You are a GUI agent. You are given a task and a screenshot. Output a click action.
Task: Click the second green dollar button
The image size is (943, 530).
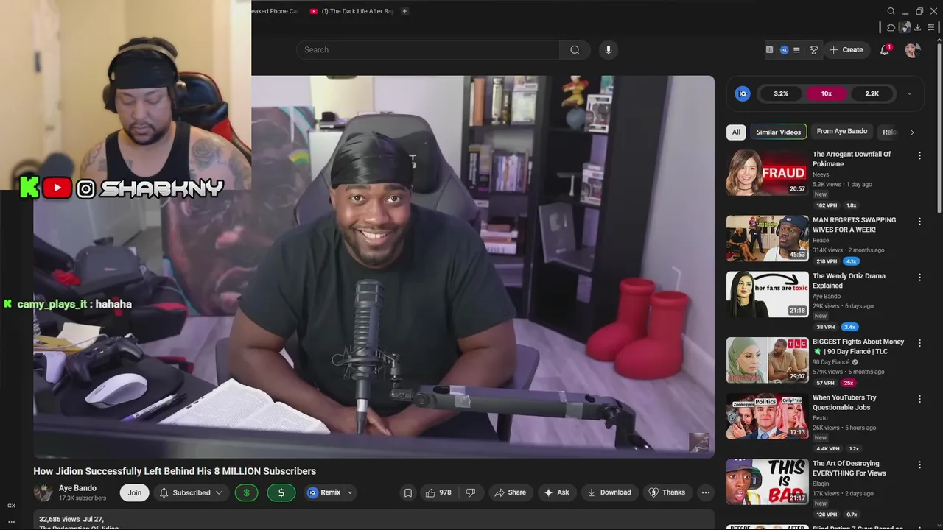[x=281, y=492]
